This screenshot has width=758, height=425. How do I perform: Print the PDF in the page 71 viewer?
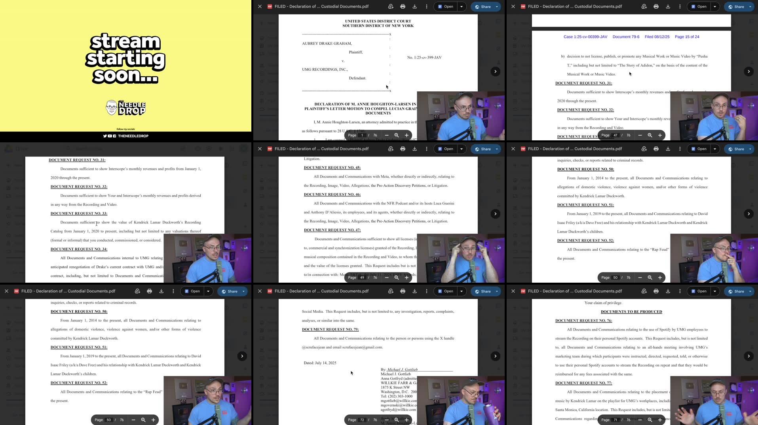click(656, 291)
